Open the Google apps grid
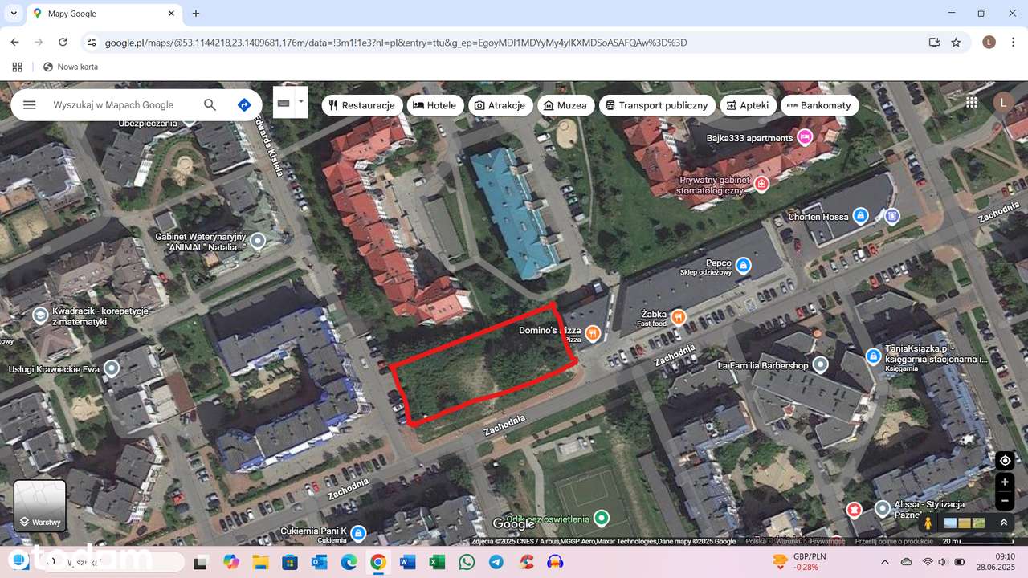Screen dimensions: 1028x578 click(x=972, y=102)
